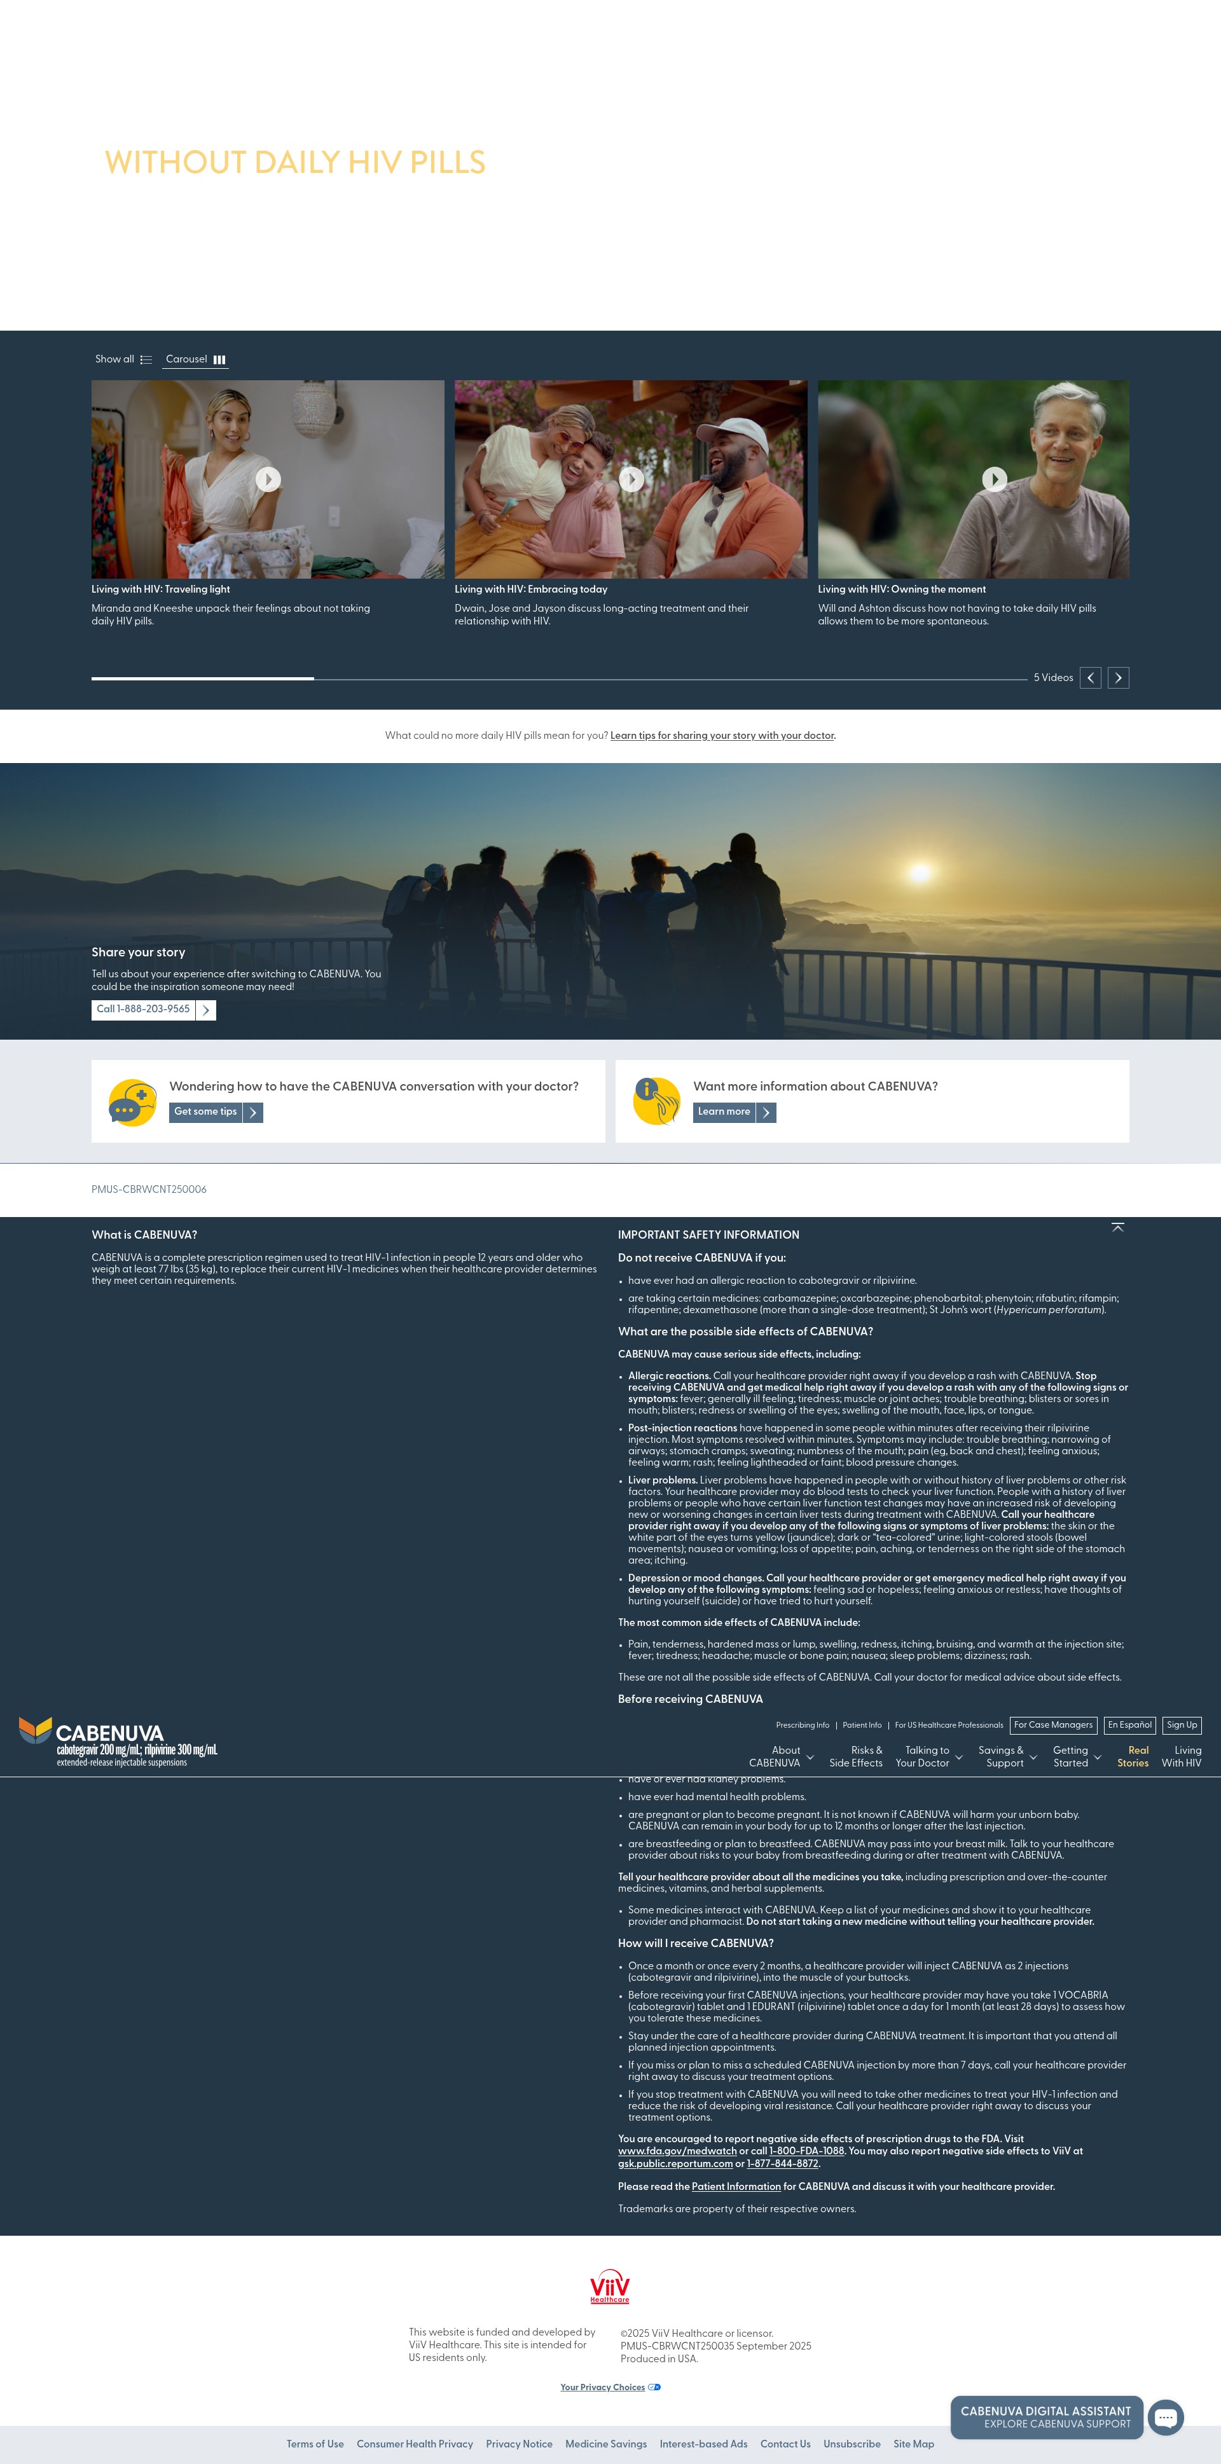Click the PMUS-CBRWCNT250006 code text
The image size is (1221, 2464).
coord(149,1190)
